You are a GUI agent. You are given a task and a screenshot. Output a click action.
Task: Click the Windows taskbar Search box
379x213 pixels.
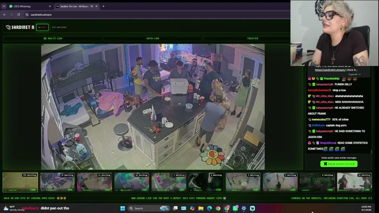[149, 208]
